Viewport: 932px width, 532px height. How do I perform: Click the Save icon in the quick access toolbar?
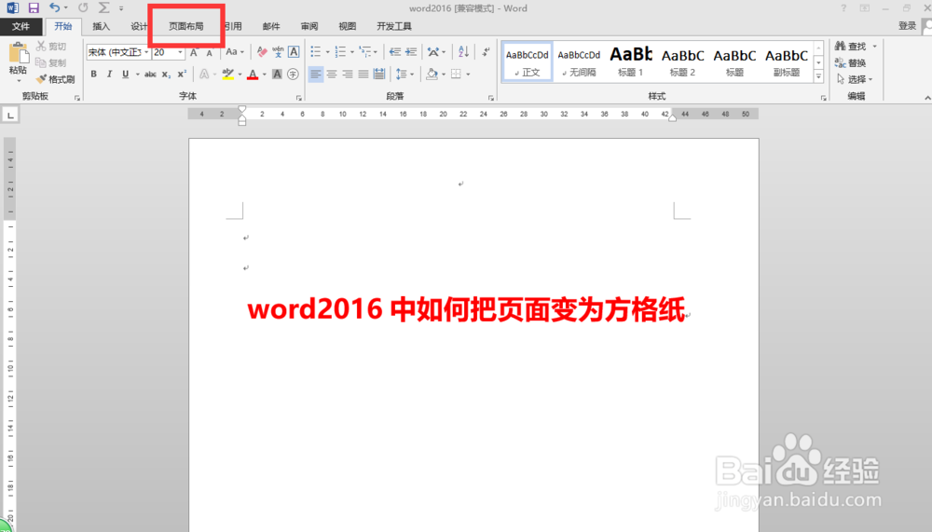point(34,8)
